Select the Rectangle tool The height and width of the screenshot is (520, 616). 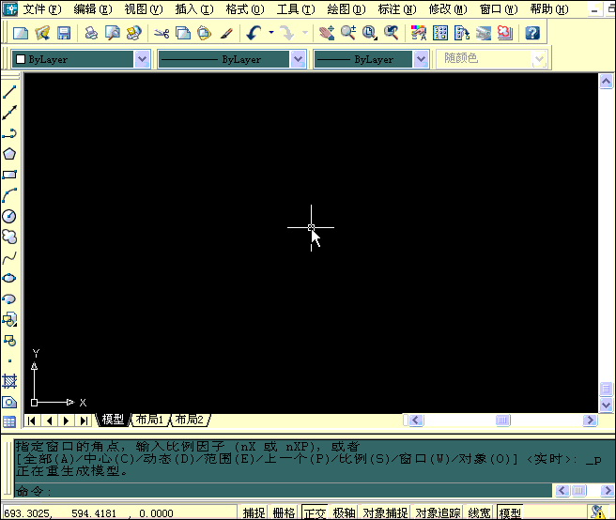[x=9, y=175]
